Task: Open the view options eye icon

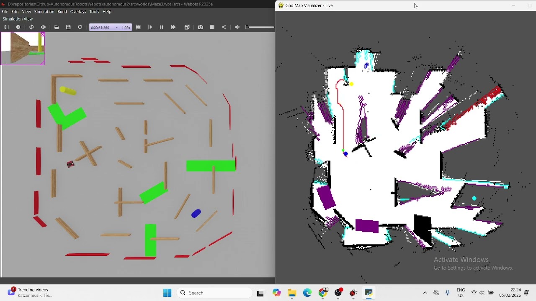Action: 43,27
